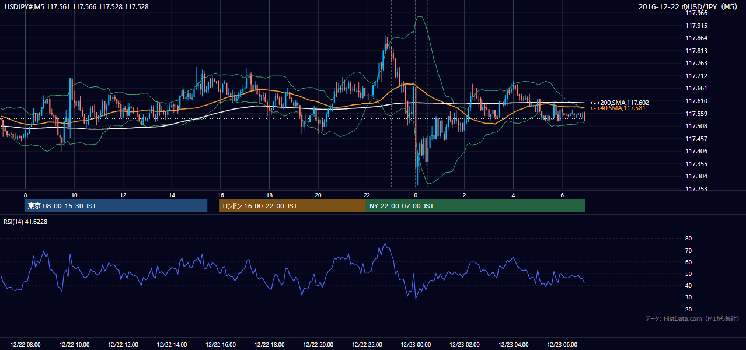Click the bottom date label 12/22 20:00
This screenshot has height=350, width=746.
pyautogui.click(x=318, y=345)
